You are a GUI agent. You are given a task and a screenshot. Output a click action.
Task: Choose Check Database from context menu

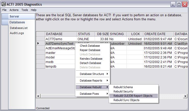point(90,46)
